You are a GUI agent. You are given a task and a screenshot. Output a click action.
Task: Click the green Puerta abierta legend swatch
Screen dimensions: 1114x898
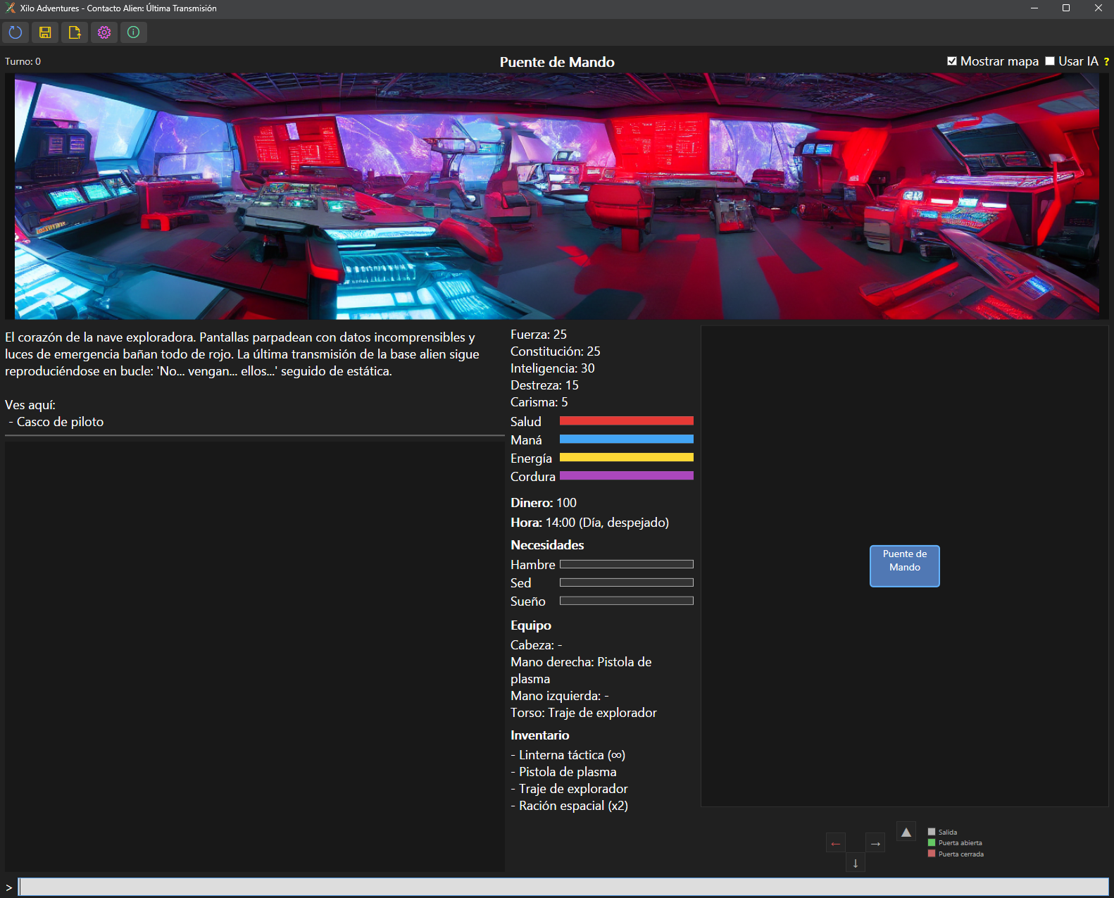(932, 842)
